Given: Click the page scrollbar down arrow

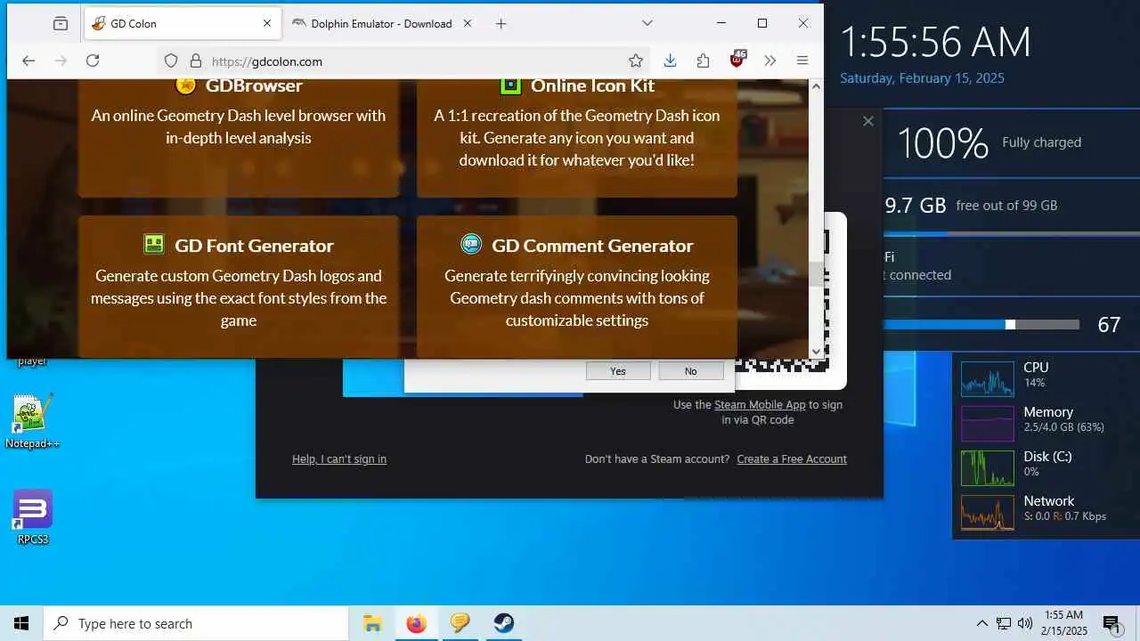Looking at the screenshot, I should tap(816, 351).
